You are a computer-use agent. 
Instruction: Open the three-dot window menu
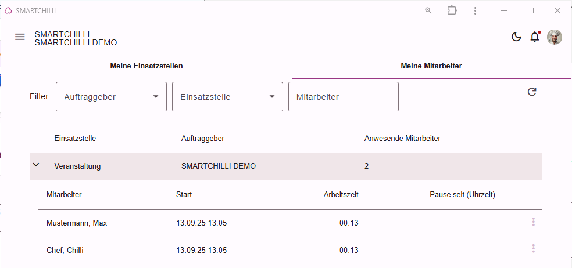(475, 10)
